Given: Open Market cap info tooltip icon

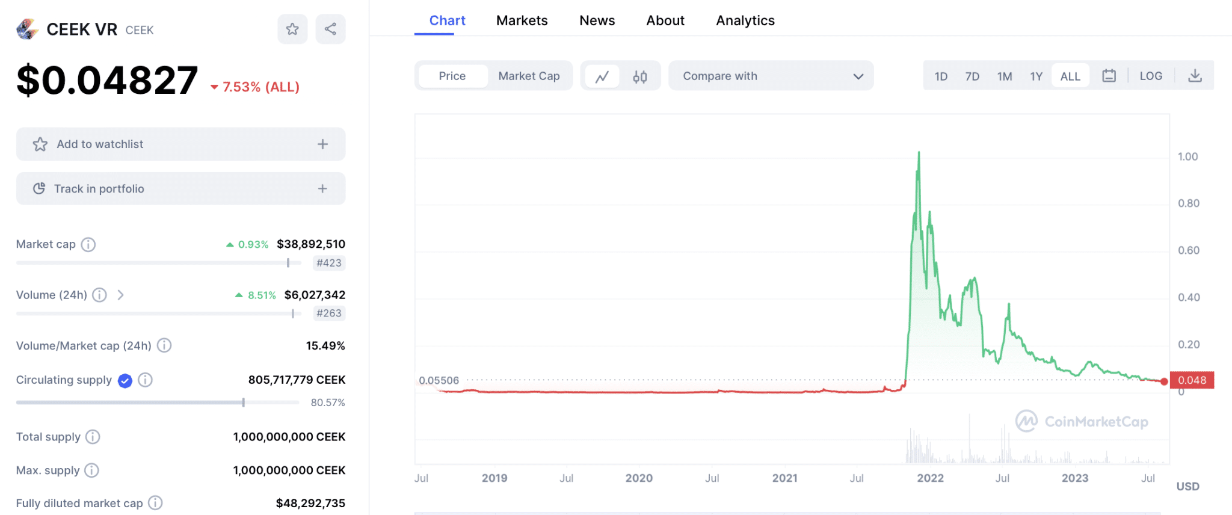Looking at the screenshot, I should [x=88, y=244].
